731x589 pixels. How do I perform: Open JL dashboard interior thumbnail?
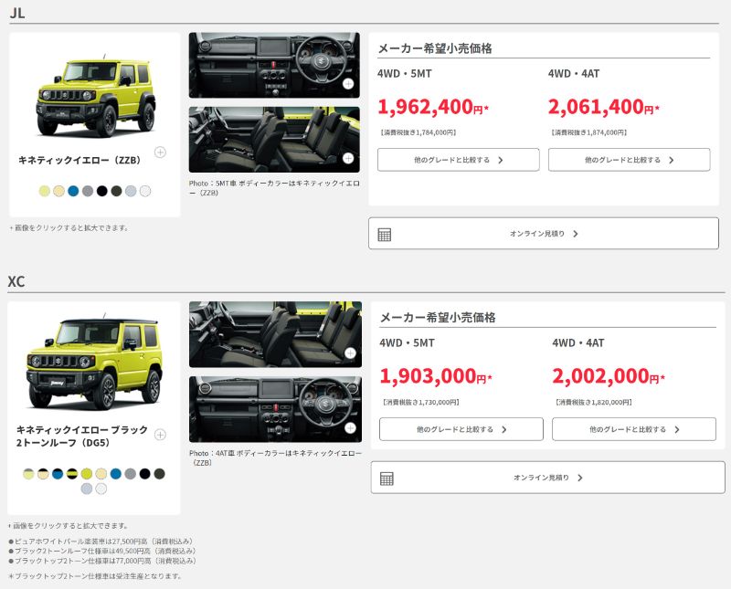tap(274, 65)
